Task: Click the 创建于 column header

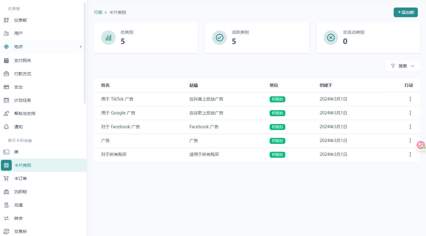Action: [326, 85]
